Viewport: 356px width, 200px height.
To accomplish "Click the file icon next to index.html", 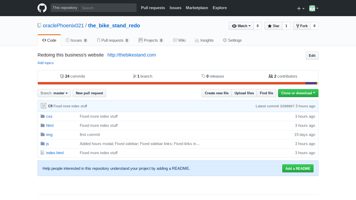I will point(42,153).
